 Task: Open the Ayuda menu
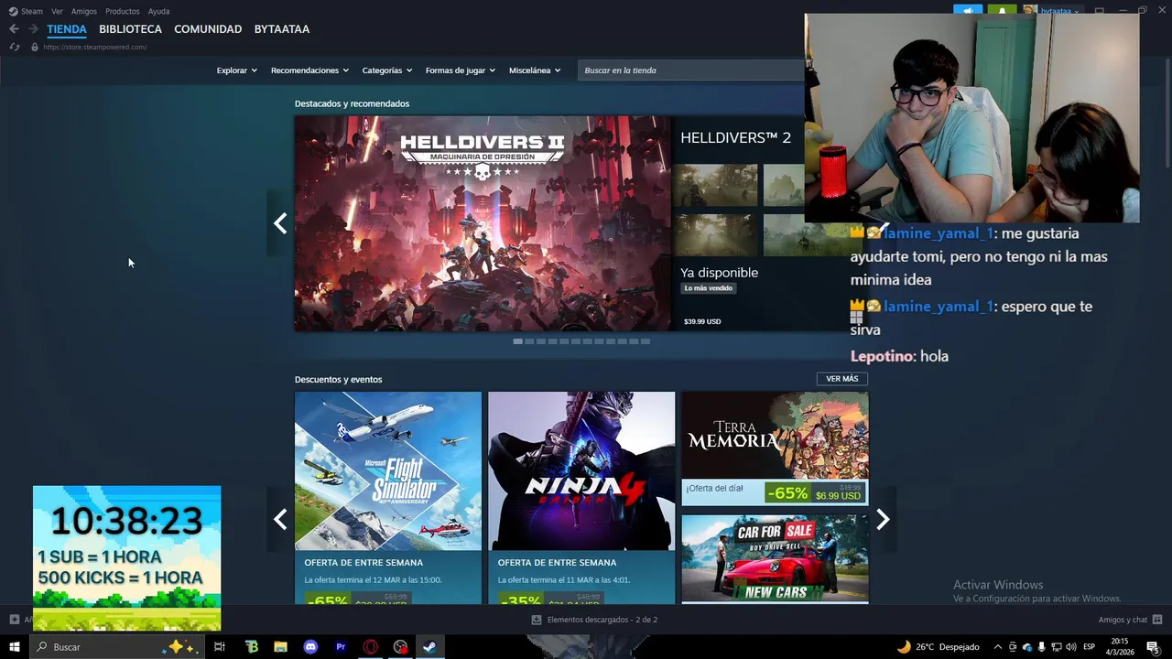[158, 11]
